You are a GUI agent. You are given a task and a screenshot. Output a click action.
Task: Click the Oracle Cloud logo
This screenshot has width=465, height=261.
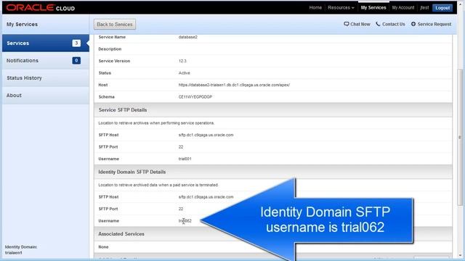click(x=41, y=8)
